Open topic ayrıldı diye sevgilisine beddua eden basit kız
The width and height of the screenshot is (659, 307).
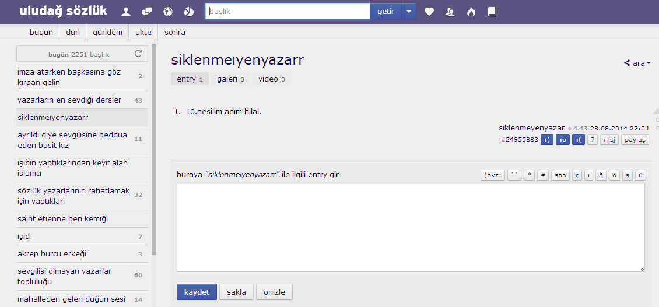coord(82,140)
